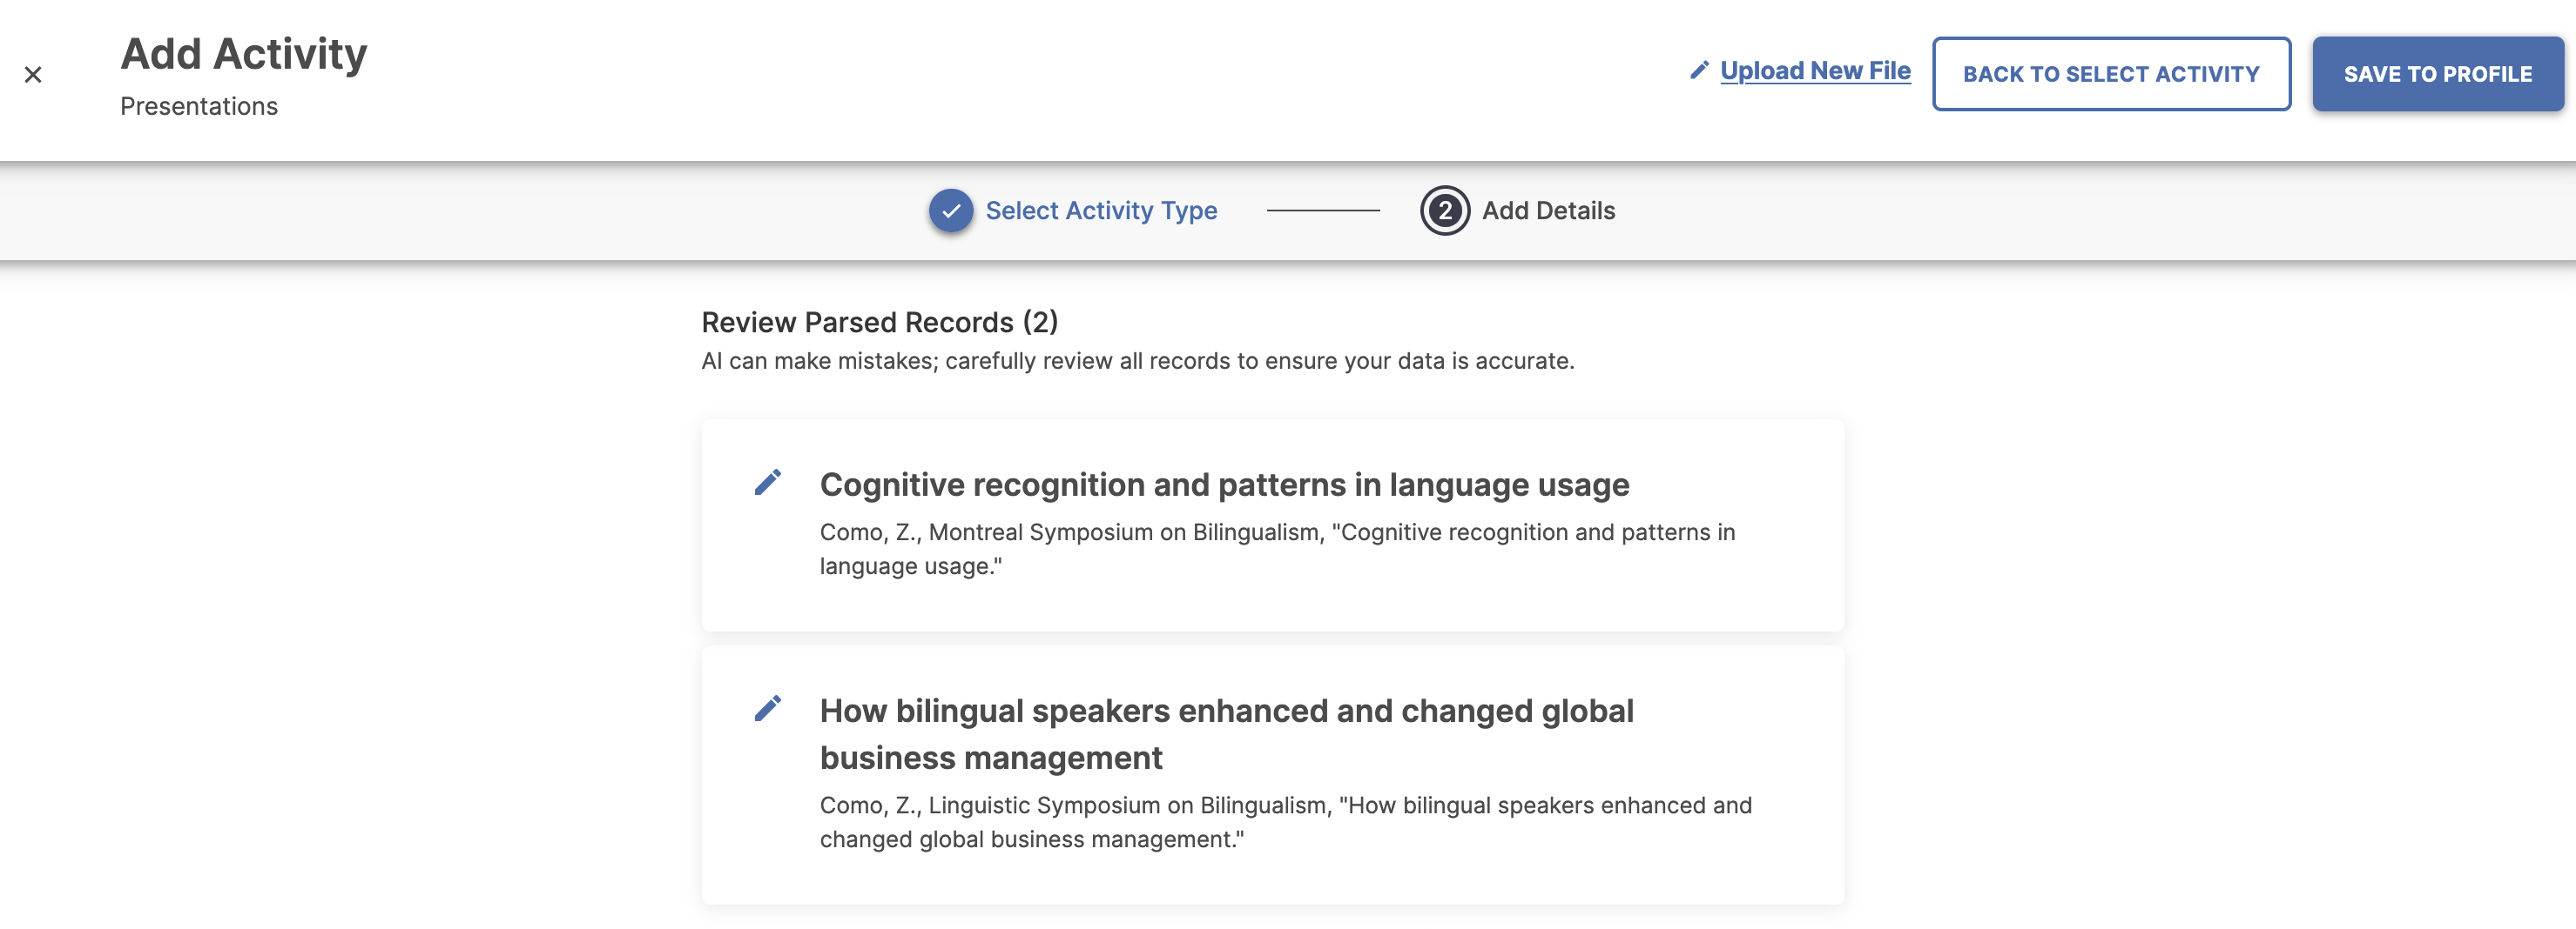Screen dimensions: 2576x929
Task: Edit the bilingual speakers record via pencil icon
Action: coord(768,708)
